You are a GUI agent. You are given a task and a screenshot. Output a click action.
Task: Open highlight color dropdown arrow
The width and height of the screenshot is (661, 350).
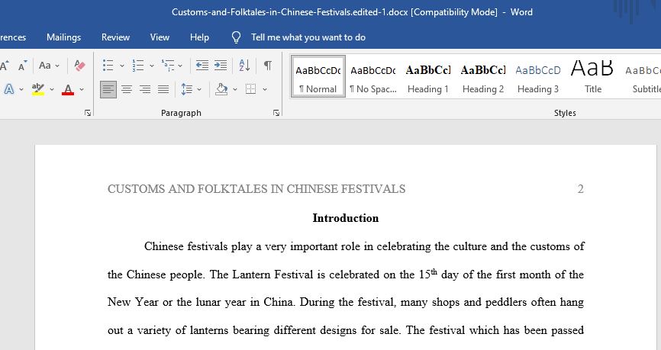click(52, 89)
